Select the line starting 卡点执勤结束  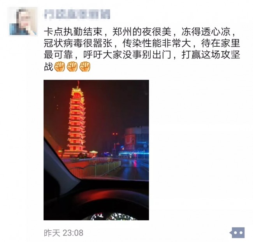point(140,32)
